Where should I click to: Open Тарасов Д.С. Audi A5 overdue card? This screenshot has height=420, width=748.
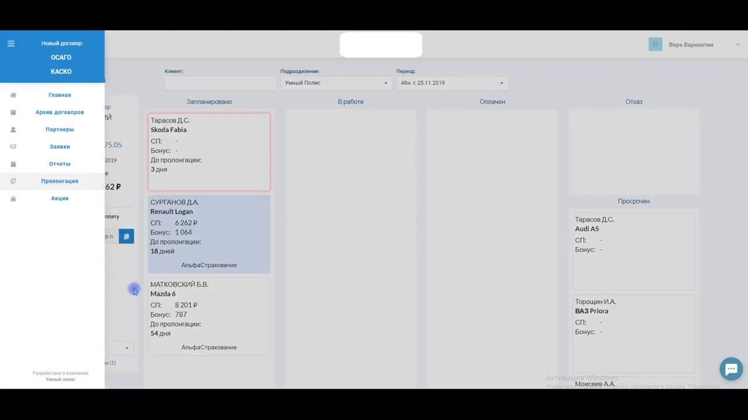[x=633, y=251]
